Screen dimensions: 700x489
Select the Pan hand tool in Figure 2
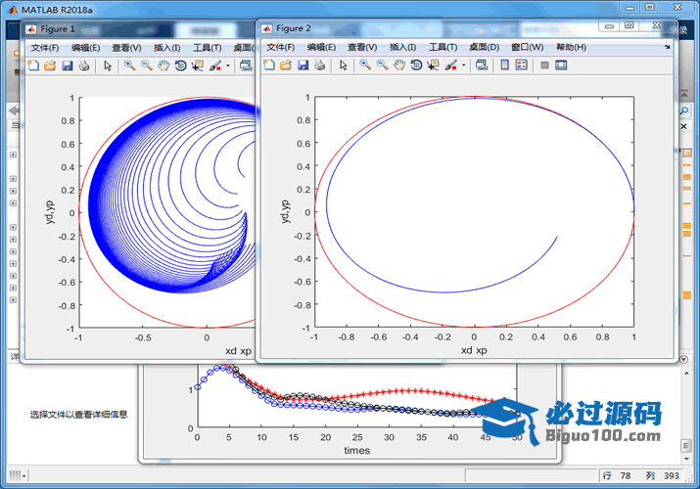coord(399,66)
